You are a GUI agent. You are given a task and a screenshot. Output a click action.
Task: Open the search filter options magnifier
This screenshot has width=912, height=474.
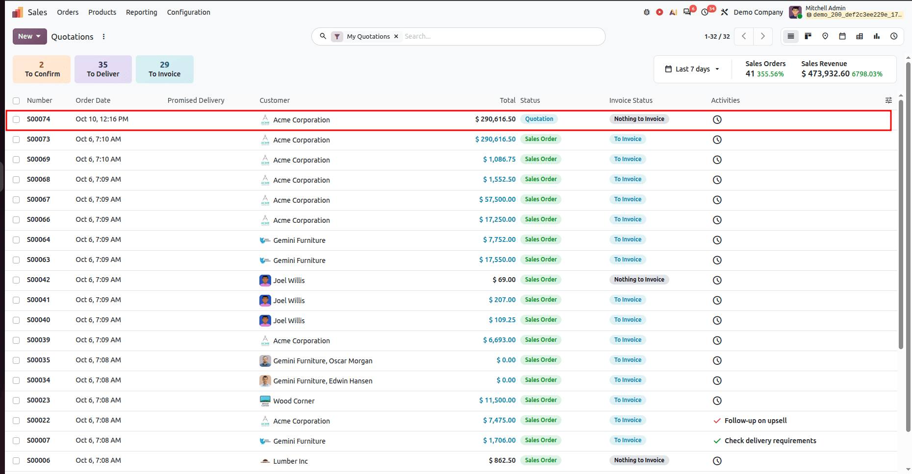click(x=323, y=36)
